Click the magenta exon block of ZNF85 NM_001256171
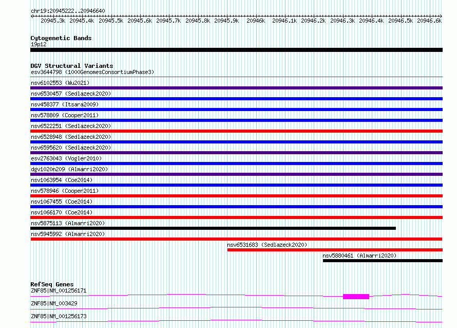Screen dimensions: 457x328 [x=356, y=297]
